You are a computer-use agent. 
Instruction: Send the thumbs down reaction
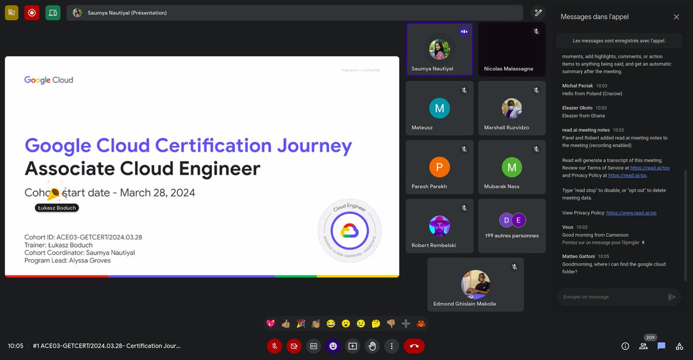pos(391,324)
